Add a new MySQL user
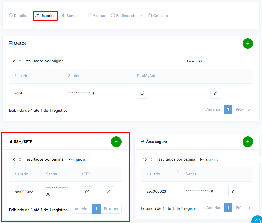The width and height of the screenshot is (262, 223). (248, 44)
